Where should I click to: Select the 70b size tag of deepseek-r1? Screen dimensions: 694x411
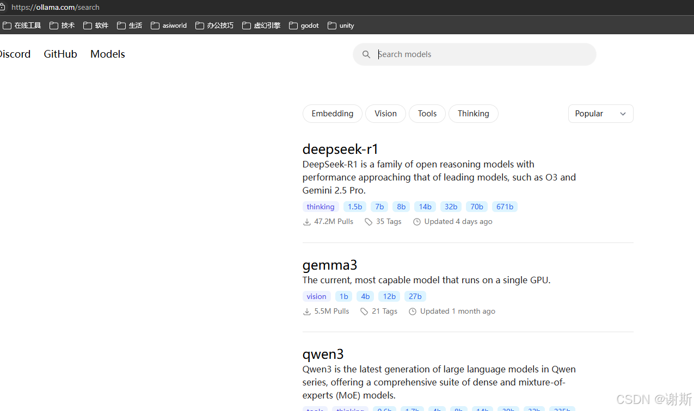coord(477,207)
